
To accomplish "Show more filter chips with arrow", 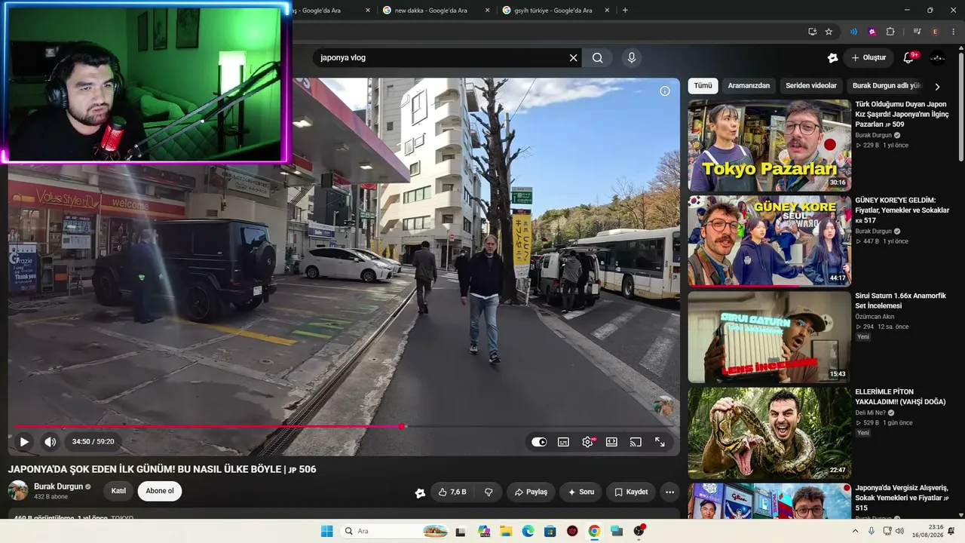I will [x=937, y=87].
